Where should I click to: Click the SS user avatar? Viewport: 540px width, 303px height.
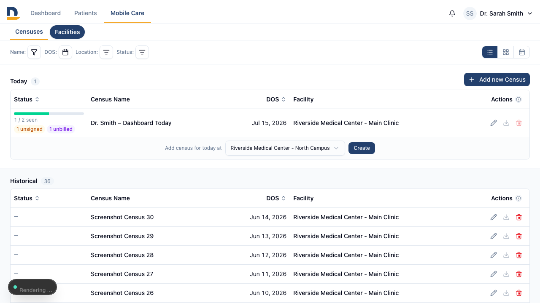pyautogui.click(x=470, y=13)
